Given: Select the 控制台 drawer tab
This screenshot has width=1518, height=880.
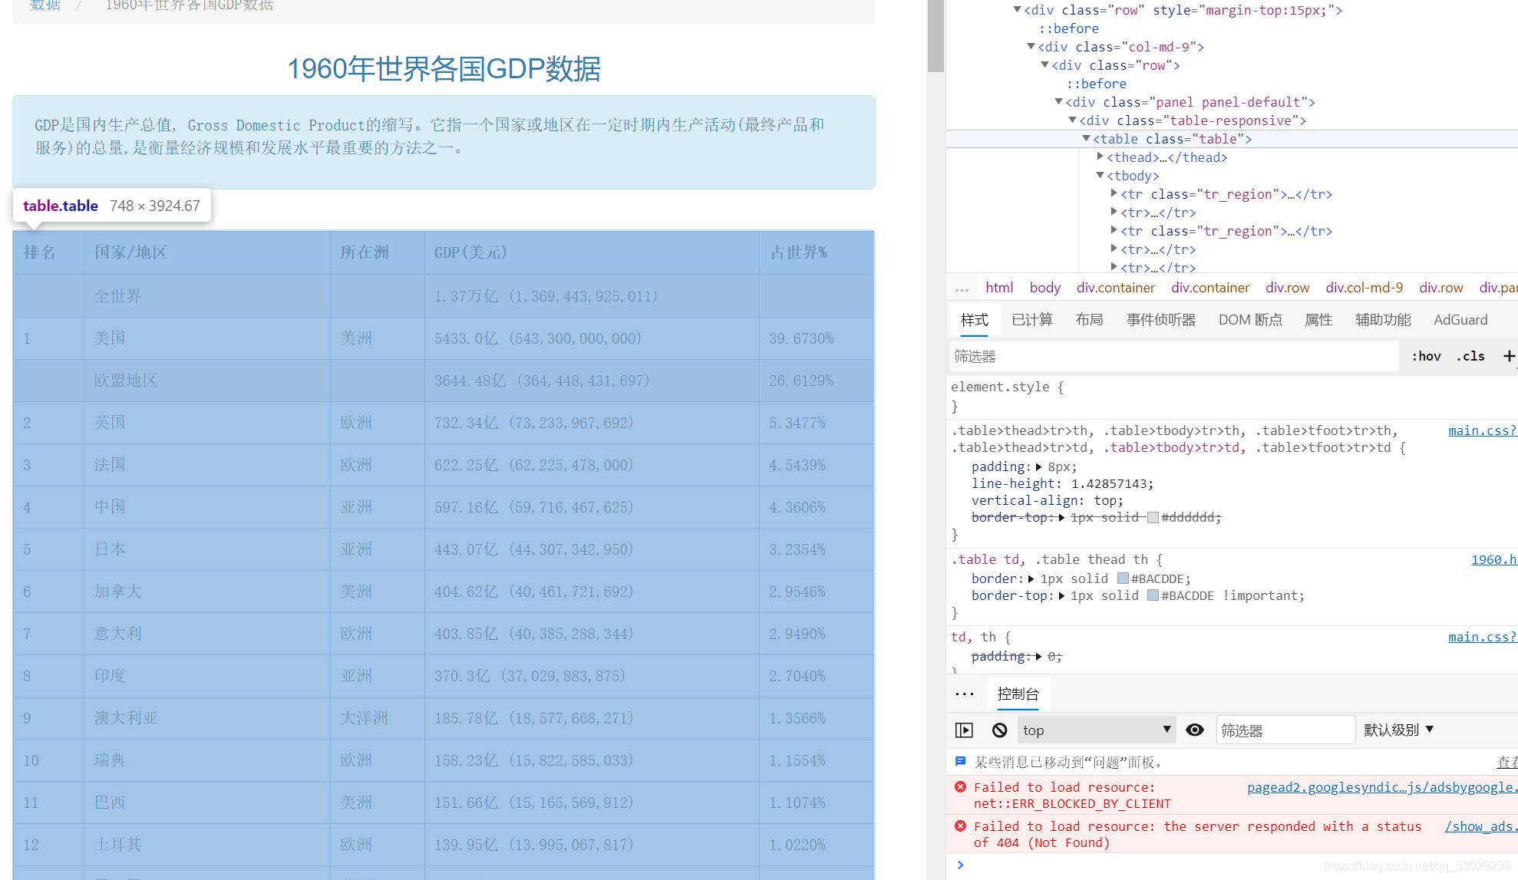Looking at the screenshot, I should (1018, 694).
